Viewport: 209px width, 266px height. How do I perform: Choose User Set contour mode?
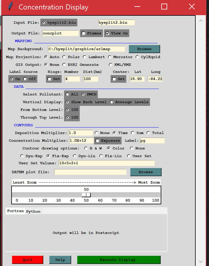tap(128, 156)
